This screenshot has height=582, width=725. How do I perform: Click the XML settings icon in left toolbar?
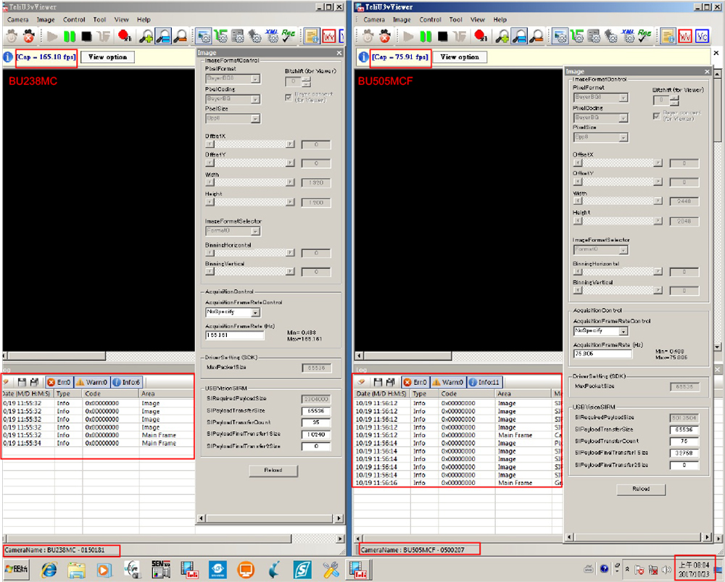point(272,36)
